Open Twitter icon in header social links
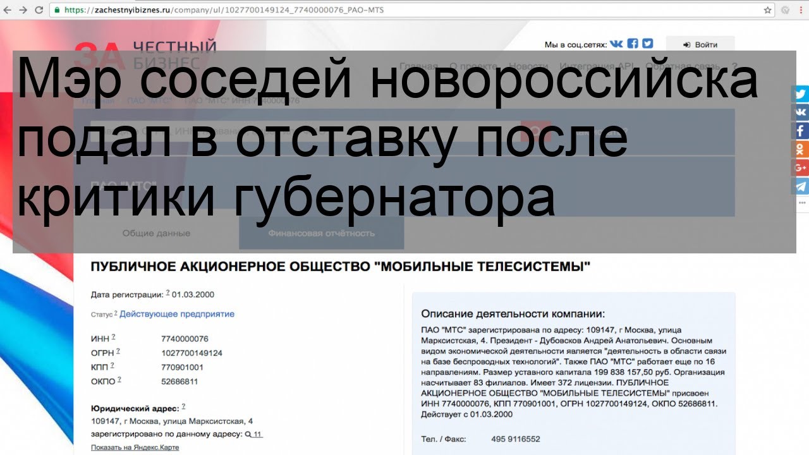This screenshot has width=809, height=455. (647, 44)
